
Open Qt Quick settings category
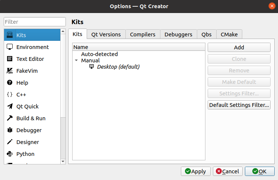tap(32, 106)
